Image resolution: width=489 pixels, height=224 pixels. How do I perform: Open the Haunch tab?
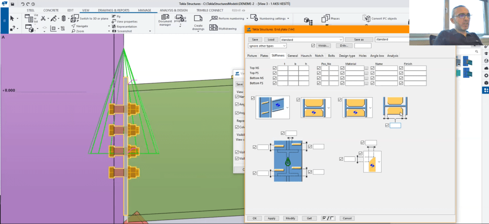(306, 56)
